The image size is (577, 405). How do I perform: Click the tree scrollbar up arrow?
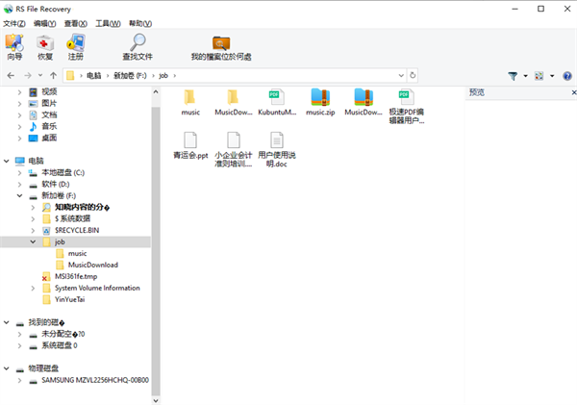(156, 91)
